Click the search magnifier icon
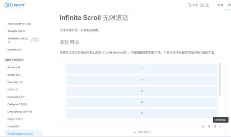 (x=189, y=5)
